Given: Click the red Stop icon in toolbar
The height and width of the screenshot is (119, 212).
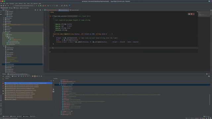Looking at the screenshot, I should click(45, 6).
